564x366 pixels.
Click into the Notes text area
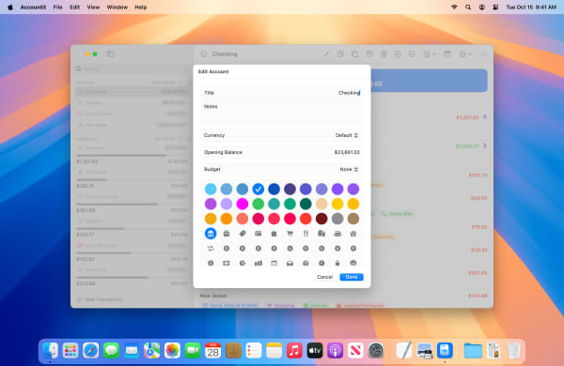pyautogui.click(x=282, y=112)
